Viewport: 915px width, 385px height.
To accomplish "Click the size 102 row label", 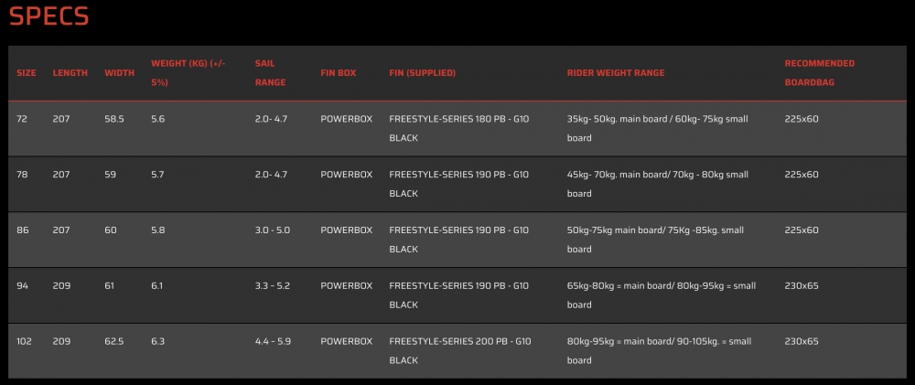I will click(24, 341).
